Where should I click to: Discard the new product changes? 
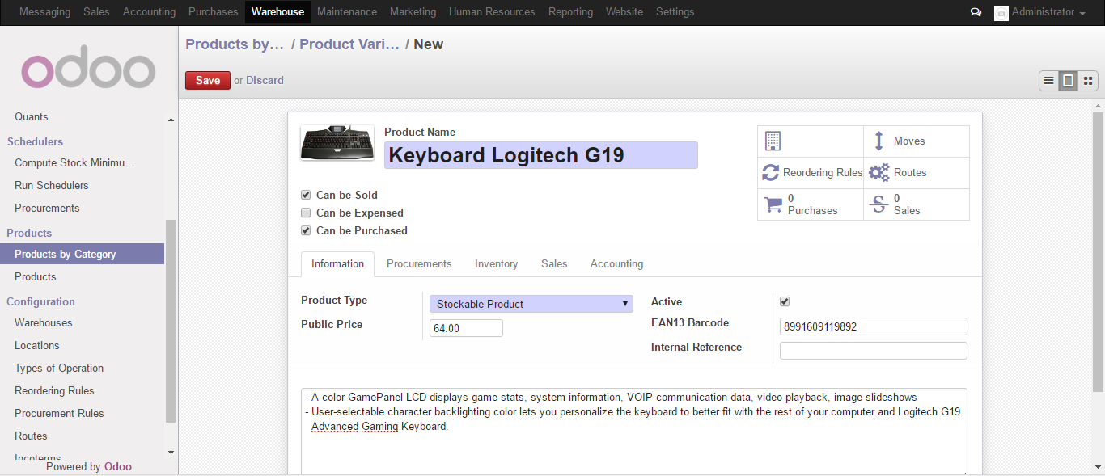[265, 80]
